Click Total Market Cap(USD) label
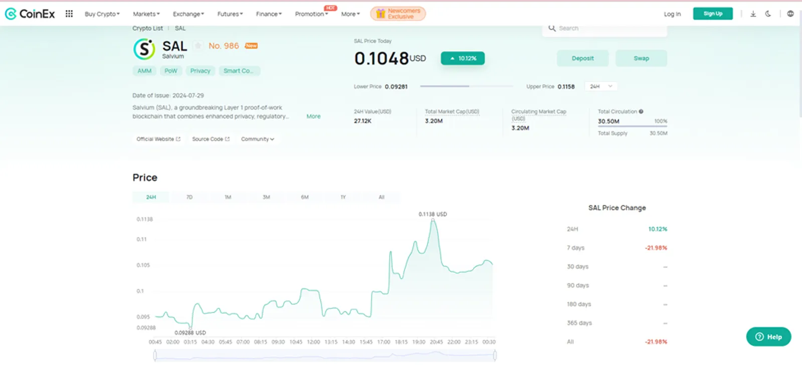Screen dimensions: 802x371 (452, 112)
